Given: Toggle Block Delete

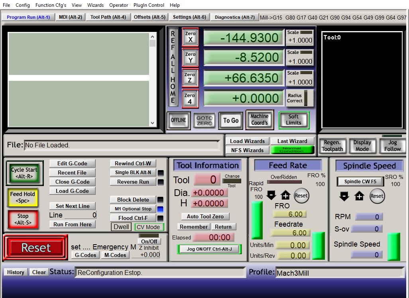Looking at the screenshot, I should point(133,200).
